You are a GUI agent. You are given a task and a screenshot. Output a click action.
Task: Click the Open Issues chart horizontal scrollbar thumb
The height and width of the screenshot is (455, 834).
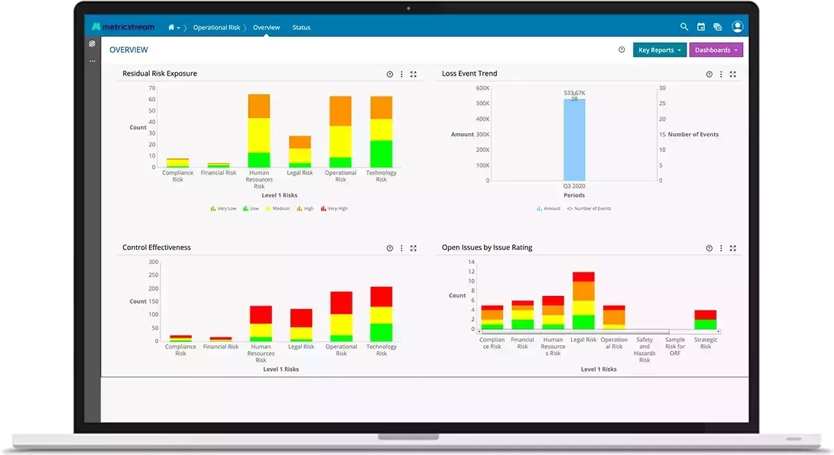577,332
